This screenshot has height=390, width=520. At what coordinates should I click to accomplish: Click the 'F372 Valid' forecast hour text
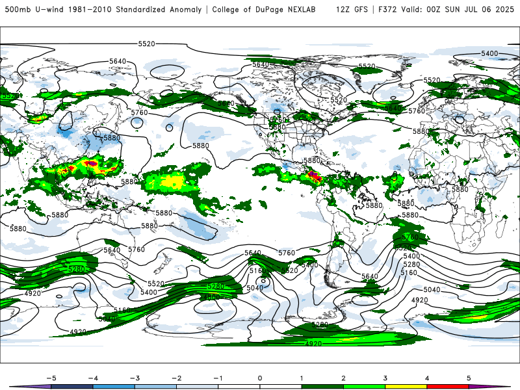[400, 10]
